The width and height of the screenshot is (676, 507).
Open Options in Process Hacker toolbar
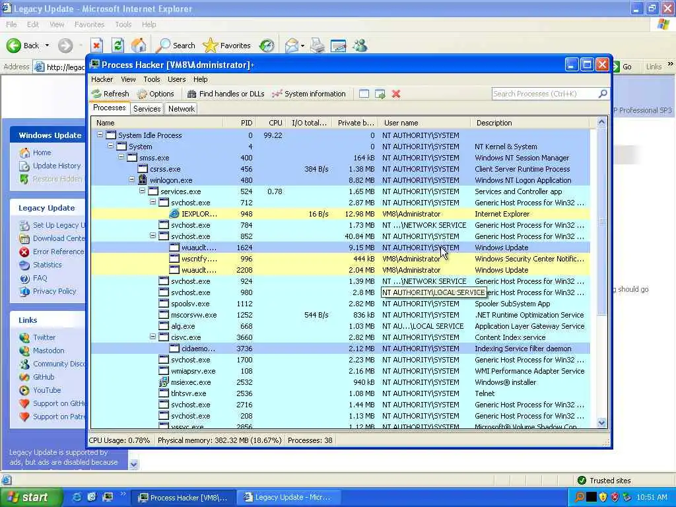(x=156, y=94)
